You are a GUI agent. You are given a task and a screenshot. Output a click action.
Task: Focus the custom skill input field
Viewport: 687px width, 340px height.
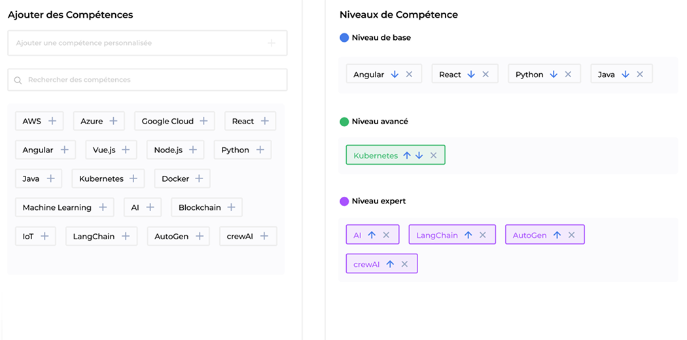147,43
